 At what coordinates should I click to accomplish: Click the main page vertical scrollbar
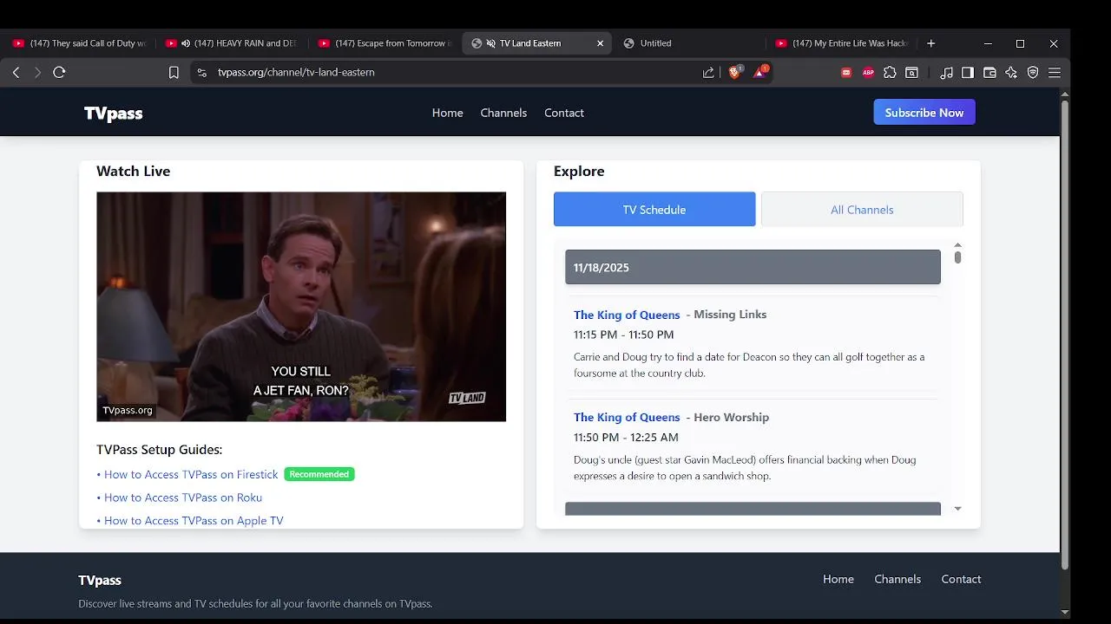(1065, 335)
